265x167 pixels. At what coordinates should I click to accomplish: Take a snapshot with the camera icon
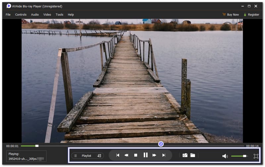[x=185, y=155]
